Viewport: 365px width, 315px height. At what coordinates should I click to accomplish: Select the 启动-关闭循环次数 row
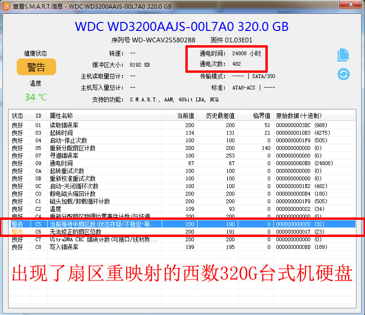tap(182, 186)
